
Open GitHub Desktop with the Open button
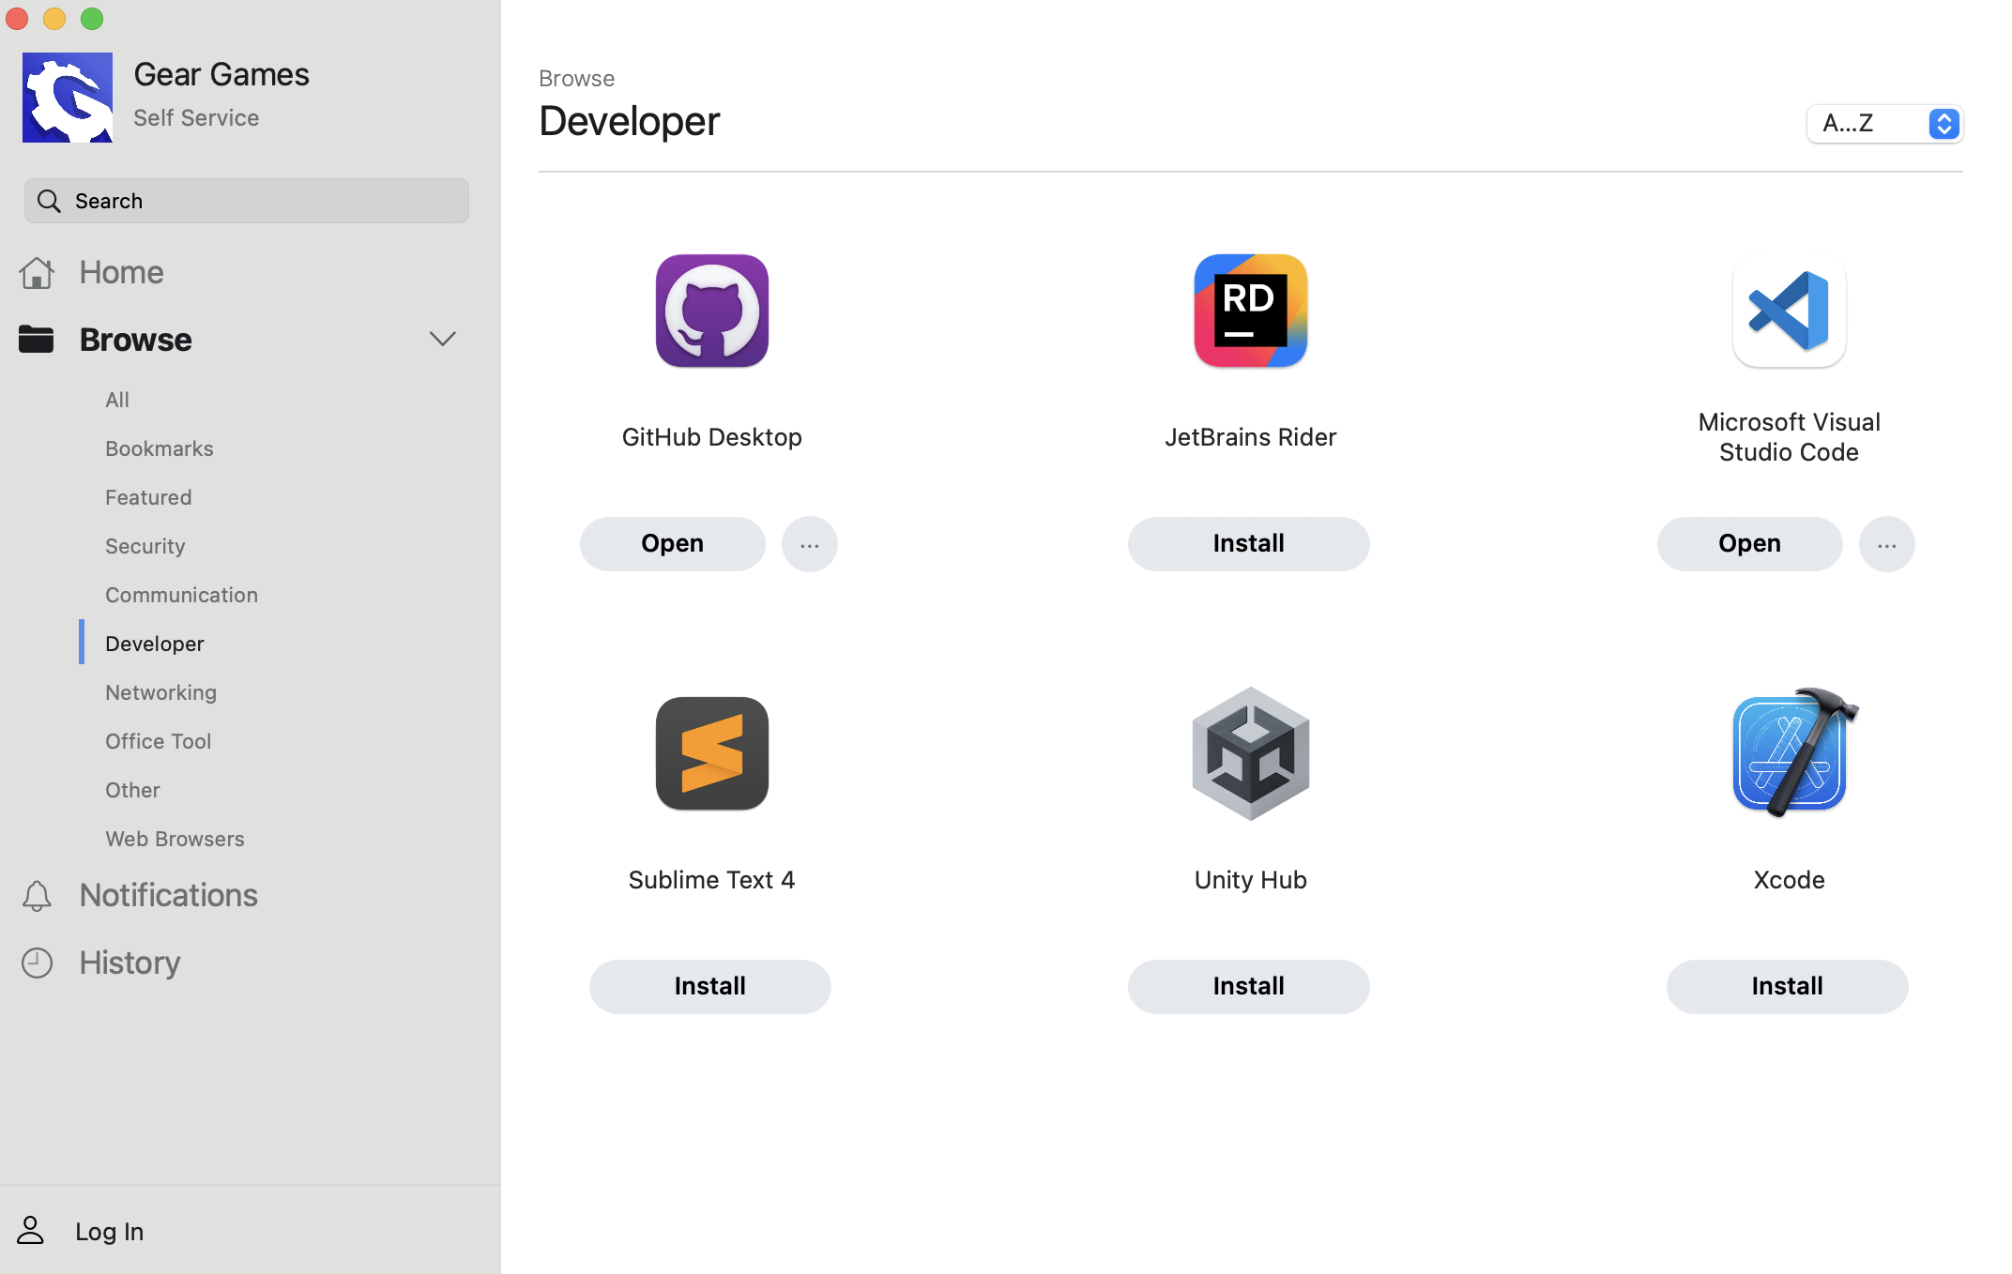click(x=672, y=544)
